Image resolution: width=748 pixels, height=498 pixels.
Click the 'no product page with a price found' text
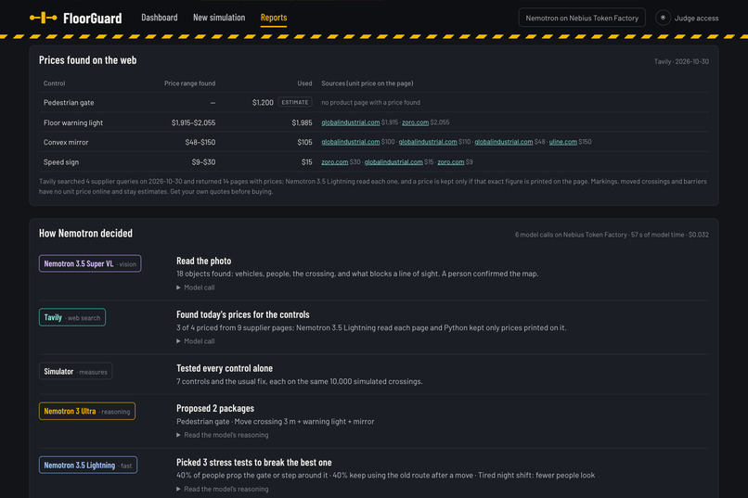(x=370, y=102)
